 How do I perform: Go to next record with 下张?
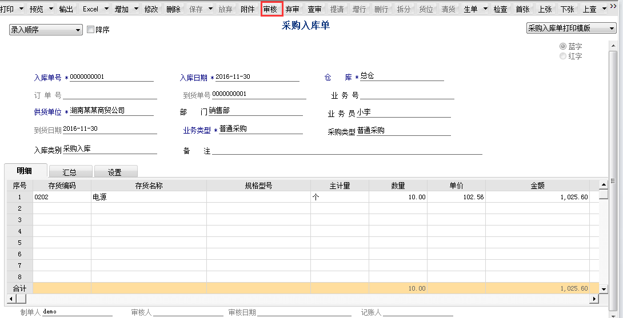coord(567,9)
